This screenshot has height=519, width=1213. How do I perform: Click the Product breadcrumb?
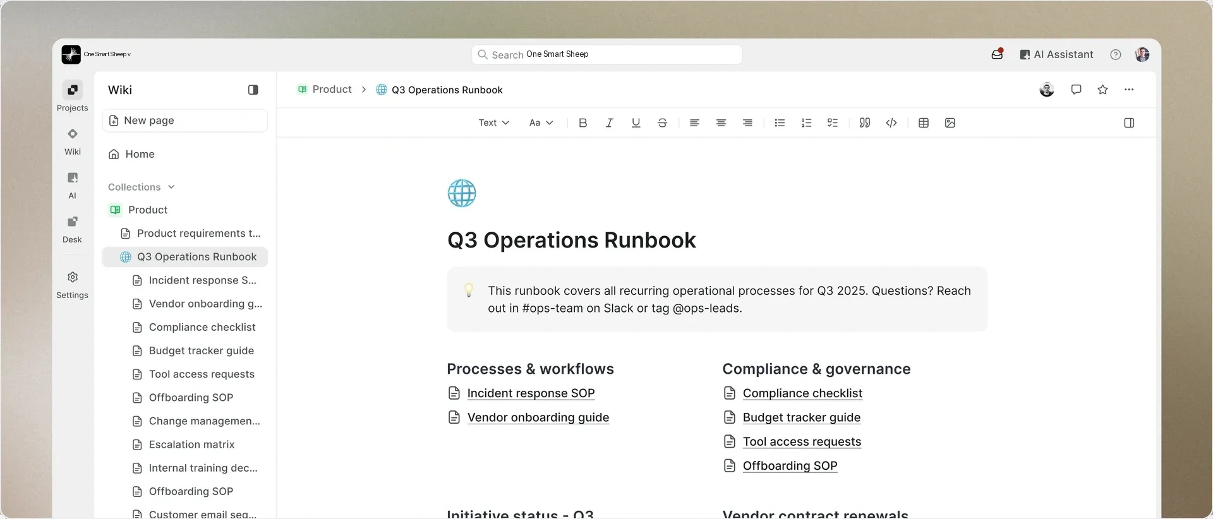click(x=325, y=90)
